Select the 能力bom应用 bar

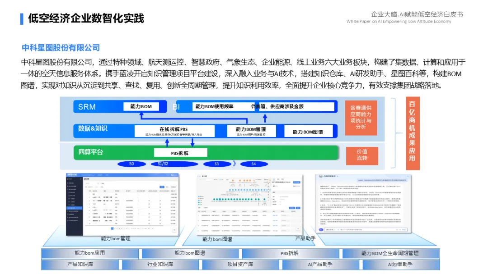[x=90, y=253]
